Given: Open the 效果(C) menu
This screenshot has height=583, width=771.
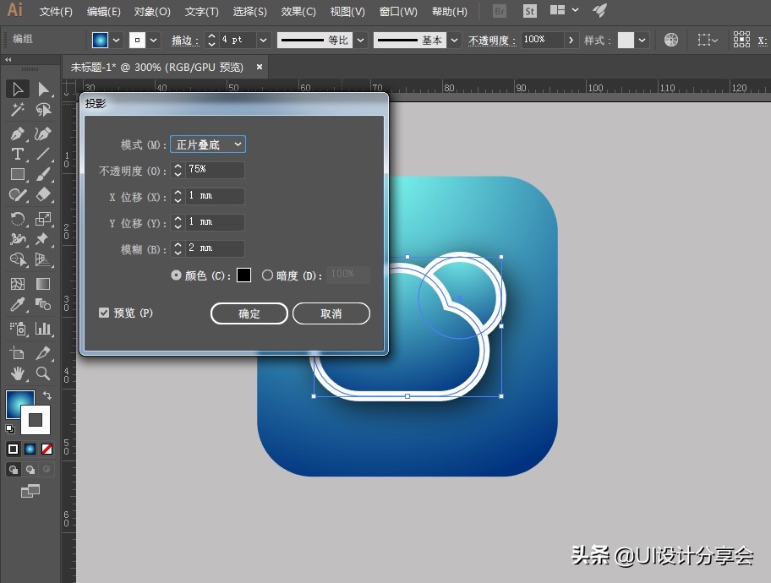Looking at the screenshot, I should (298, 12).
